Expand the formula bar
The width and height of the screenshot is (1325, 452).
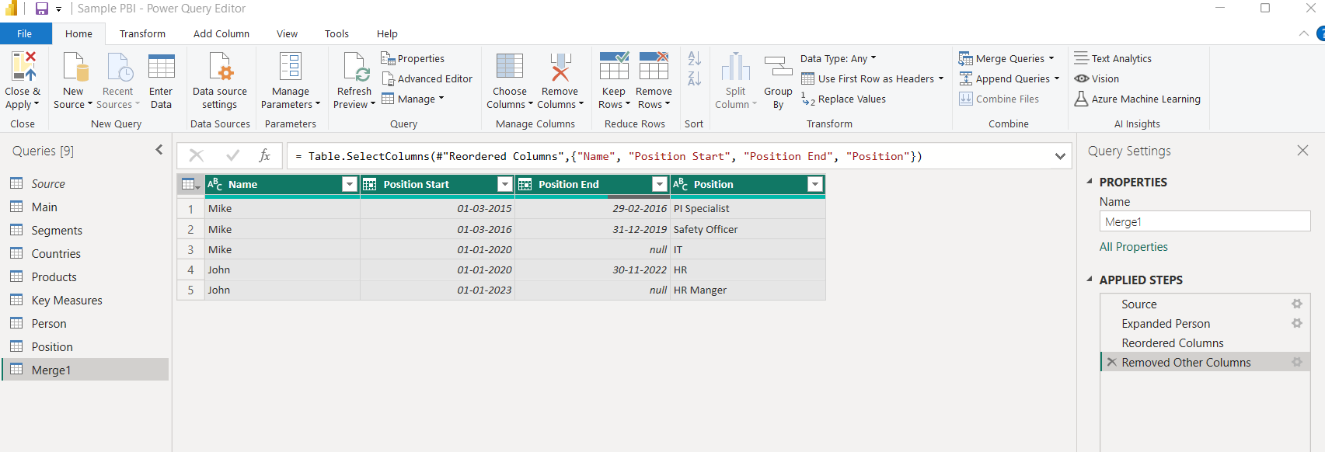tap(1060, 156)
